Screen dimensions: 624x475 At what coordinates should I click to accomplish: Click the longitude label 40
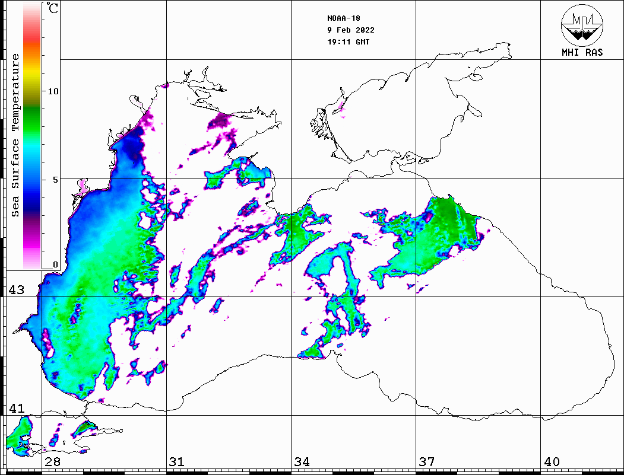click(552, 462)
